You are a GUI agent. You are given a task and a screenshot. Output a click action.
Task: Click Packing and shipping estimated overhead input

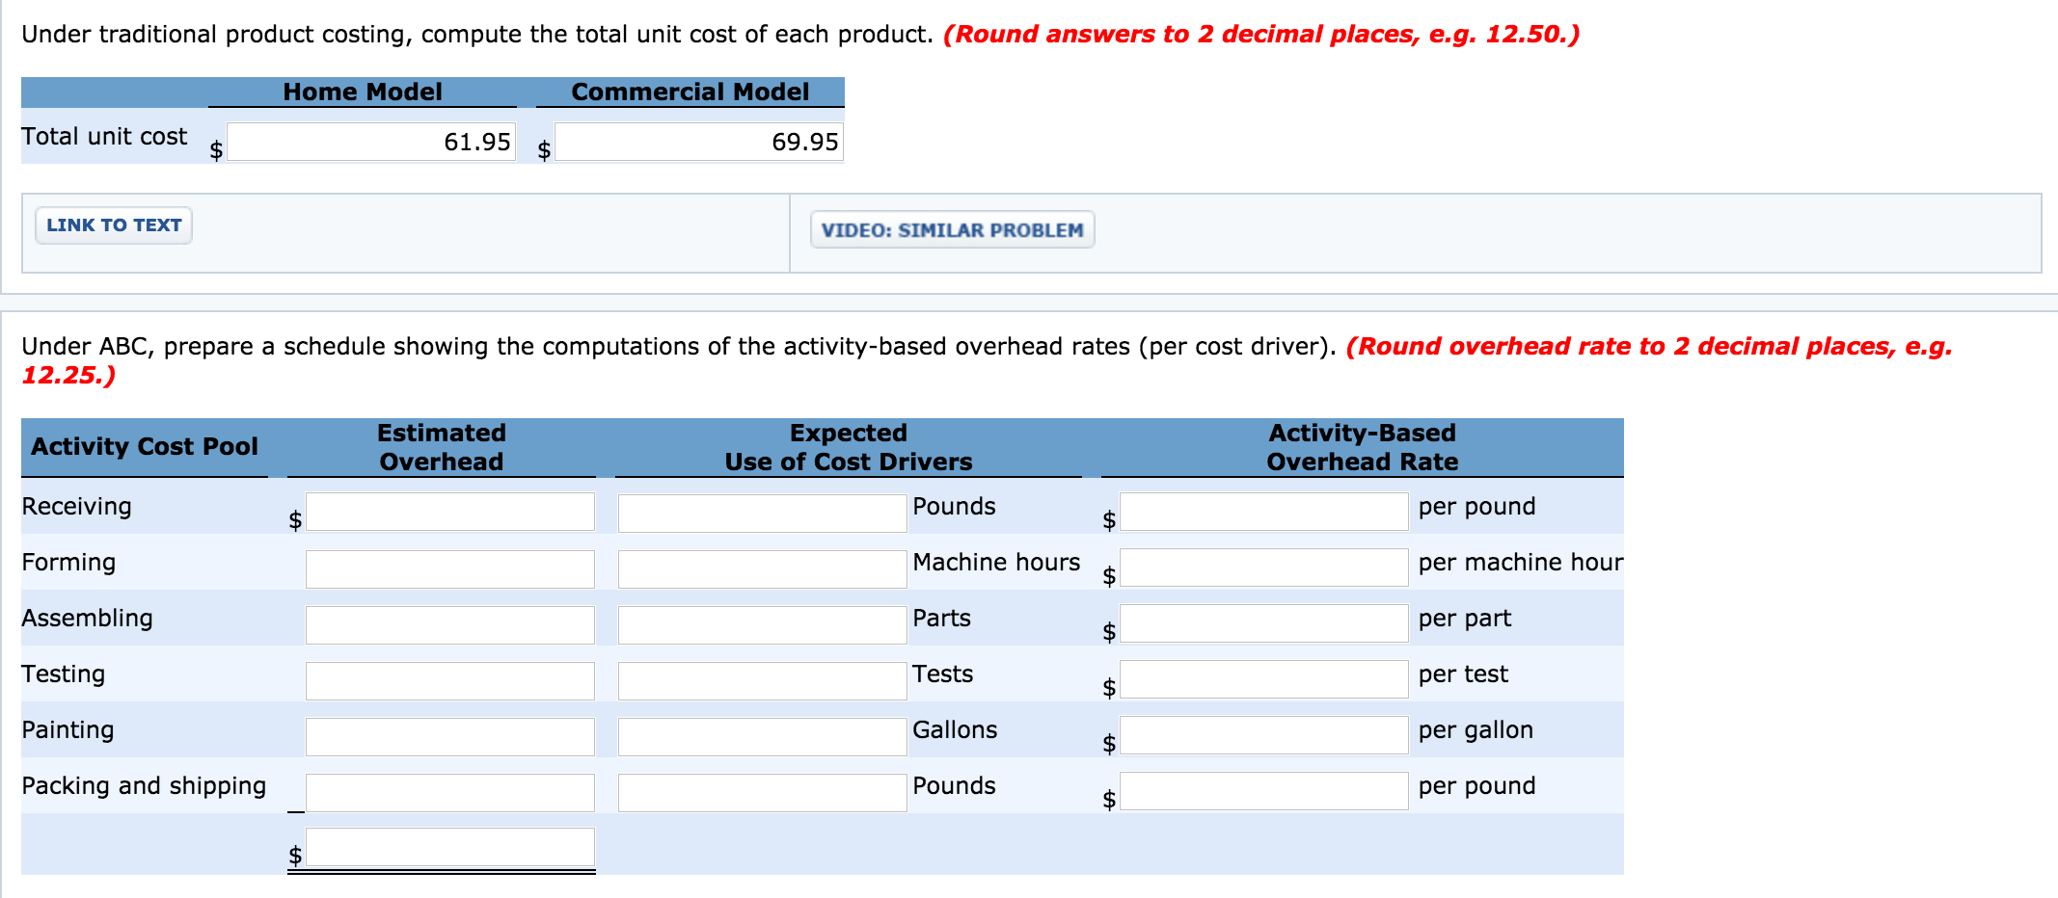click(x=449, y=792)
